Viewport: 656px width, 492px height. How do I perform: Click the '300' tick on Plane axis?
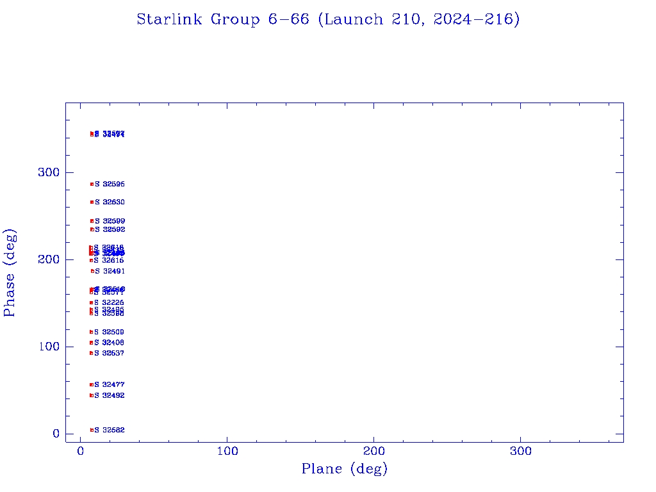click(x=520, y=451)
